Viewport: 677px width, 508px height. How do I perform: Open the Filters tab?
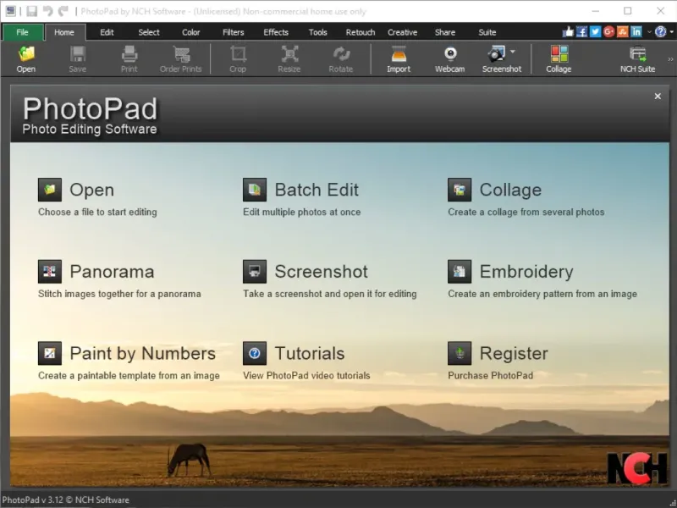(x=234, y=32)
